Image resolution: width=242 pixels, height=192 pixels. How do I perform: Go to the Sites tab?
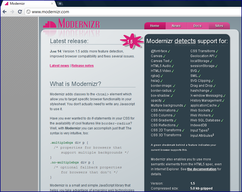pos(219,26)
